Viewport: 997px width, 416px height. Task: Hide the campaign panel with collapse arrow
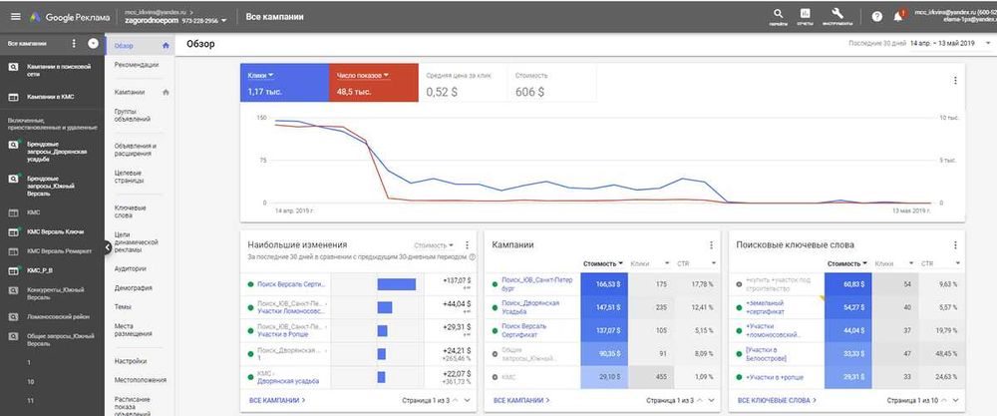(107, 250)
